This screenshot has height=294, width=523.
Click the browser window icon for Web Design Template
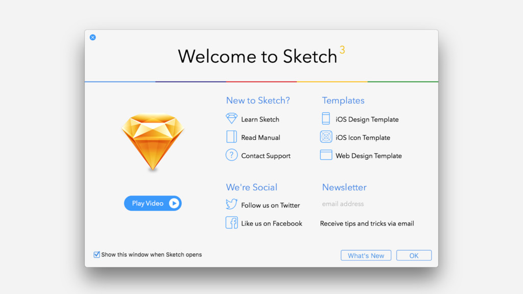pyautogui.click(x=326, y=155)
